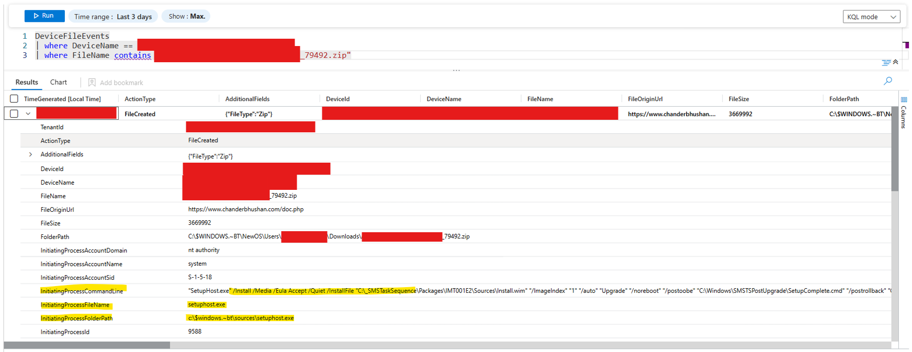Open Time range Last 3 days selector

[x=112, y=17]
